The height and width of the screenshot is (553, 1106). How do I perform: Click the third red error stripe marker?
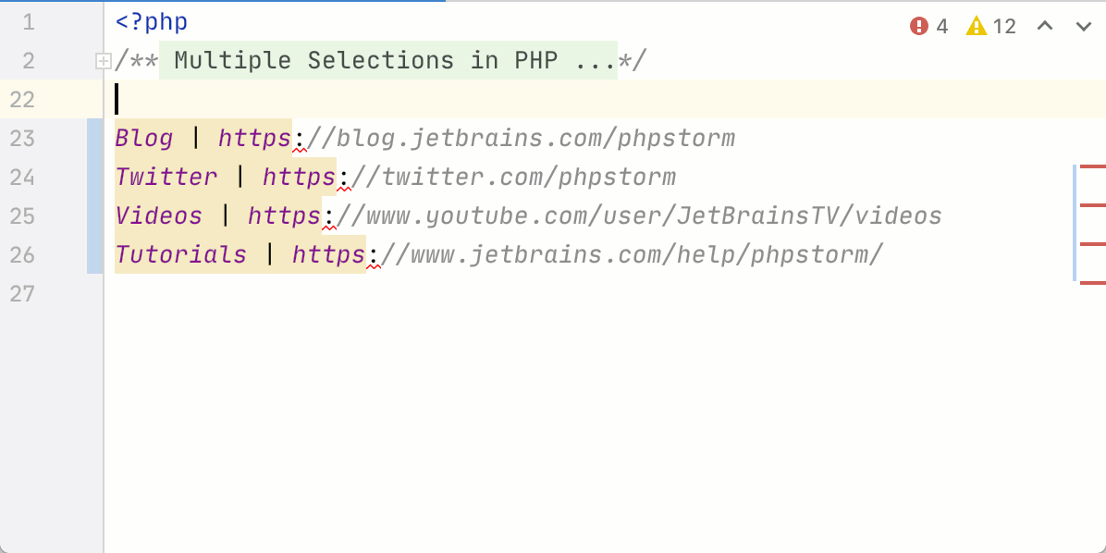[x=1094, y=244]
